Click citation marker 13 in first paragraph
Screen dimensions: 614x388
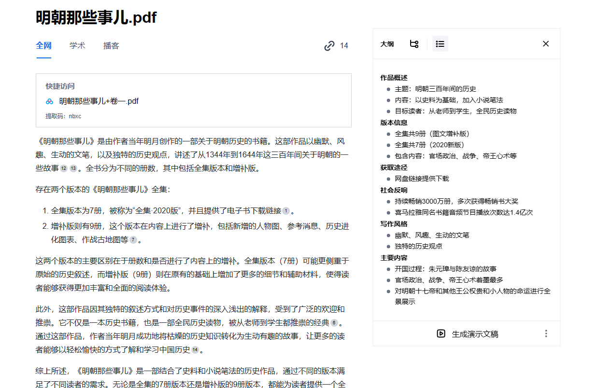(x=73, y=168)
